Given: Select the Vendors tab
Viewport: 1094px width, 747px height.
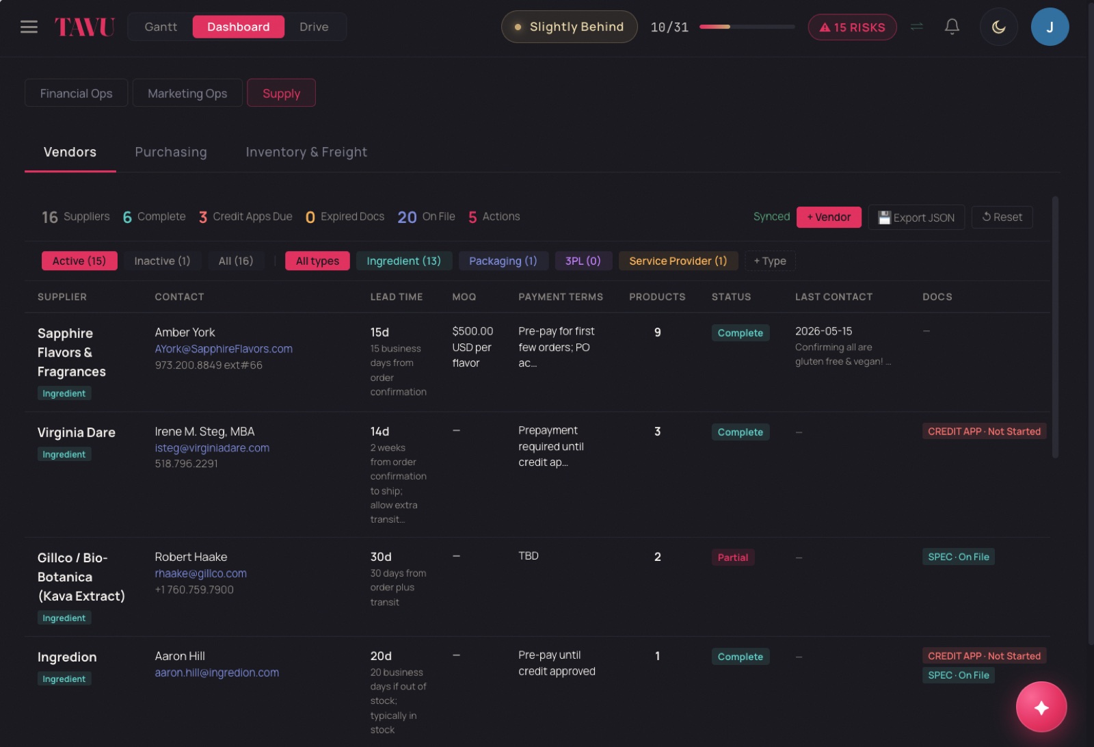Looking at the screenshot, I should coord(70,152).
